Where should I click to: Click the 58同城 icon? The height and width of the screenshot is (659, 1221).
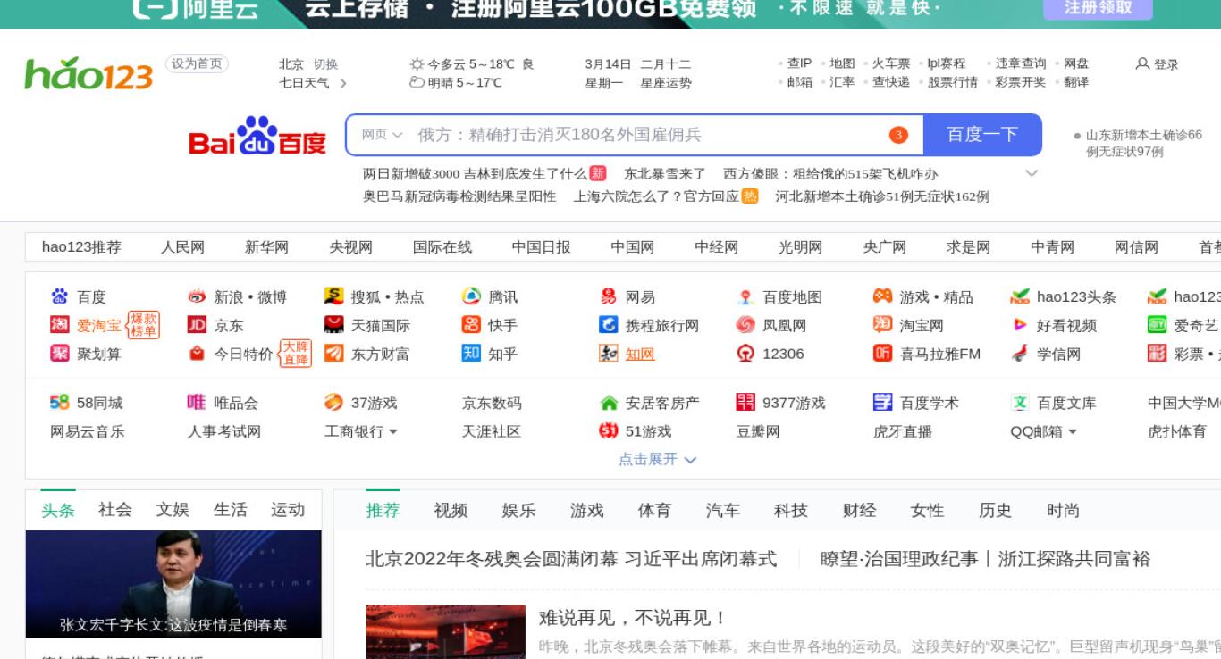point(59,403)
